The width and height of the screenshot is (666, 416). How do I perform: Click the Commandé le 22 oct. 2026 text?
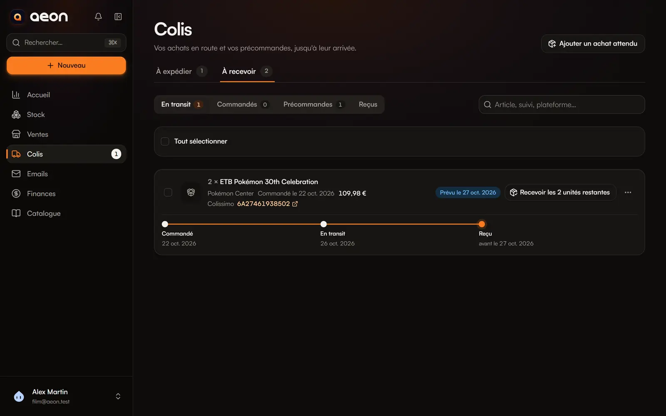tap(296, 193)
